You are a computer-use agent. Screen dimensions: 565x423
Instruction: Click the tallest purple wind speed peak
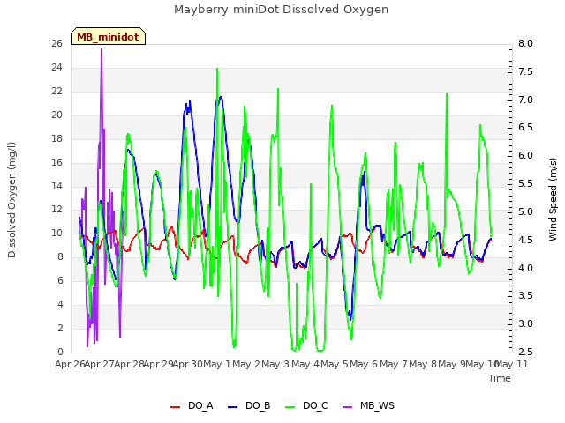102,49
